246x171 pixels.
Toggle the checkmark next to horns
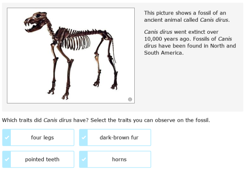[x=83, y=159]
